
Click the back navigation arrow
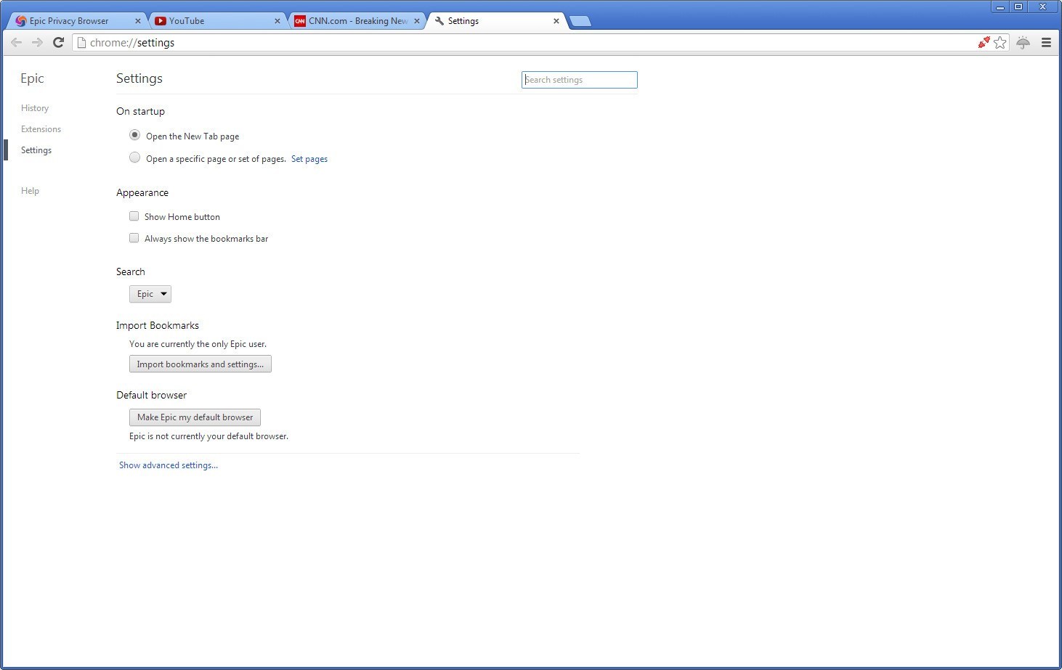(x=16, y=42)
